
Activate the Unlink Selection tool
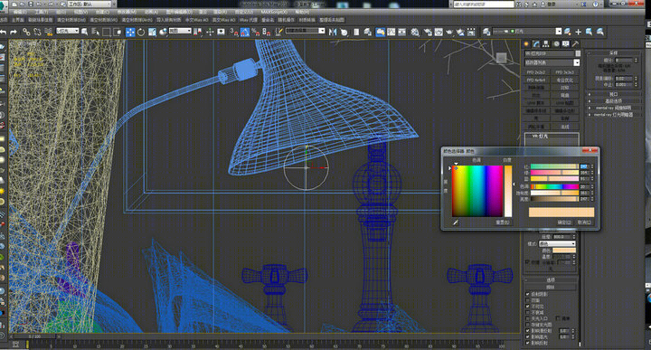(37, 32)
